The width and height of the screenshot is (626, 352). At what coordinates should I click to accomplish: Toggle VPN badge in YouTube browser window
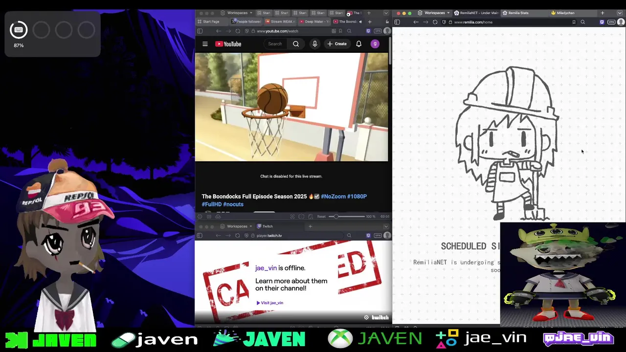(x=378, y=31)
